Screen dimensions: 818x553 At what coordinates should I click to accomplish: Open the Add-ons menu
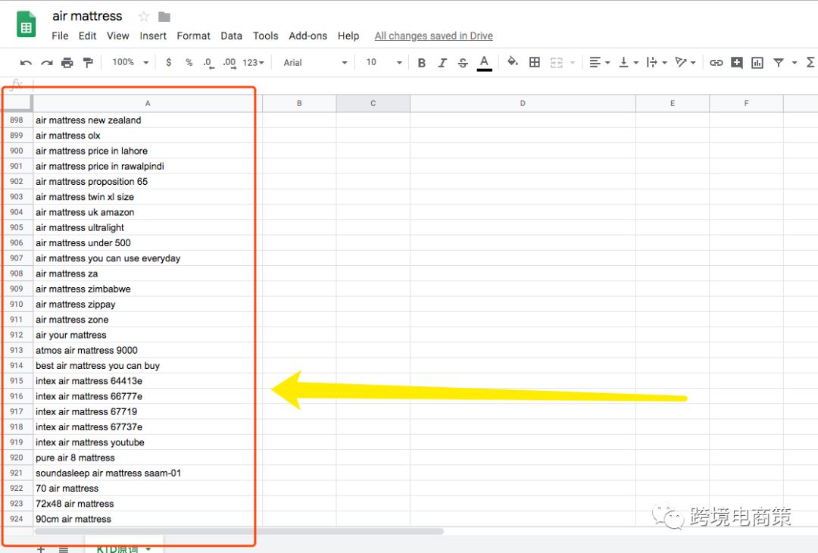click(308, 36)
